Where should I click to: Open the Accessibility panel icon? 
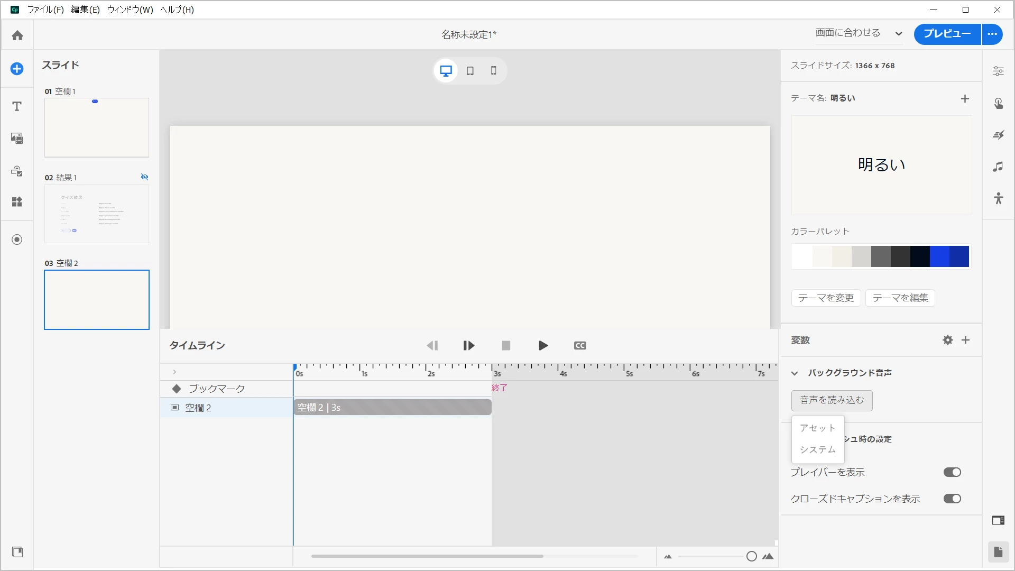[x=998, y=199]
